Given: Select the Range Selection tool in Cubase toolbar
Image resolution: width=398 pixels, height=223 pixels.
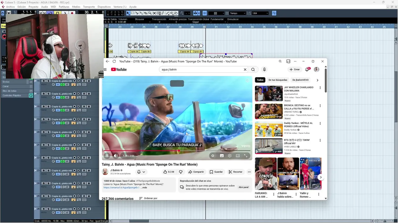Looking at the screenshot, I should pyautogui.click(x=133, y=13).
